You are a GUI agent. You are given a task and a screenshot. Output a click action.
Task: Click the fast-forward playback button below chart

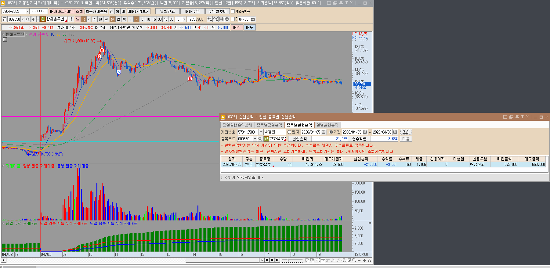click(277, 260)
